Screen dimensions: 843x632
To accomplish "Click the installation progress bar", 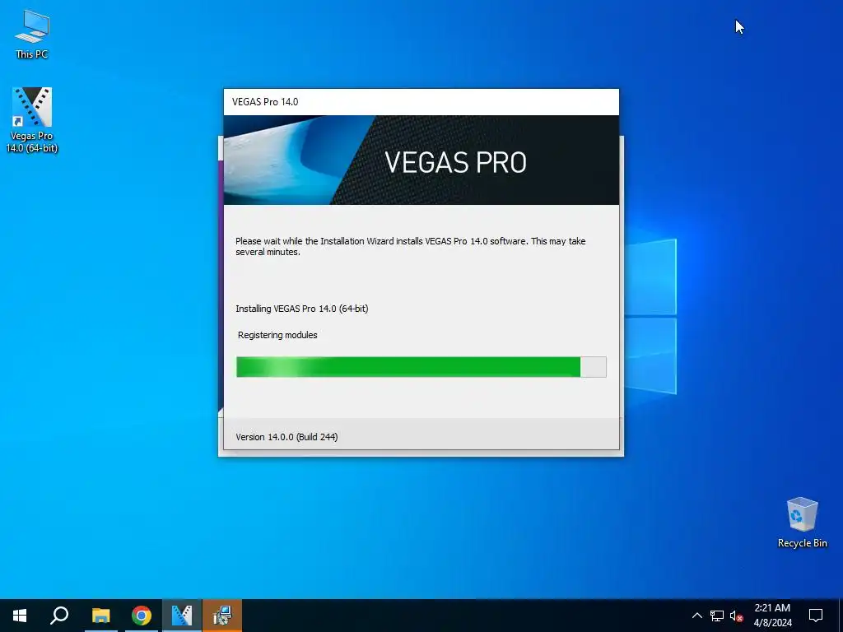I will coord(421,366).
